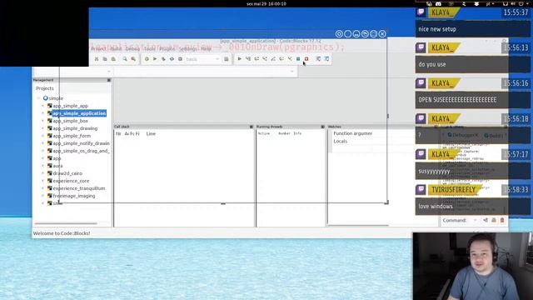
Task: Click the Step into debugger icon
Action: (265, 59)
